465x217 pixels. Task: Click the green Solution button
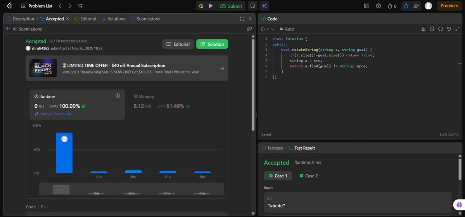tap(212, 44)
